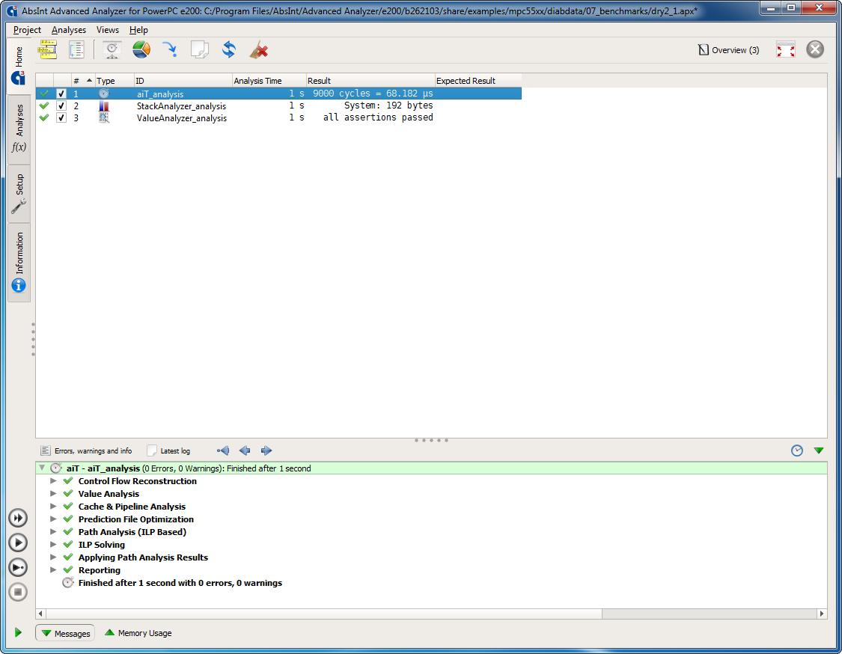842x654 pixels.
Task: Uncheck the ValueAnalyzer_analysis row checkbox
Action: click(61, 117)
